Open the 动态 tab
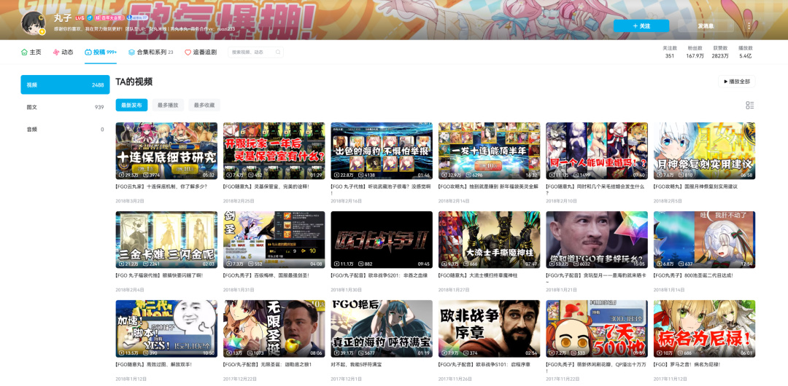This screenshot has width=788, height=386. coord(63,52)
